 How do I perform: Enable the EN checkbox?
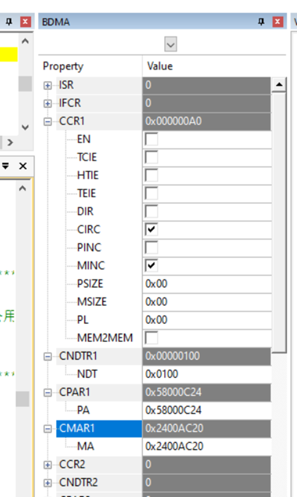pos(151,139)
